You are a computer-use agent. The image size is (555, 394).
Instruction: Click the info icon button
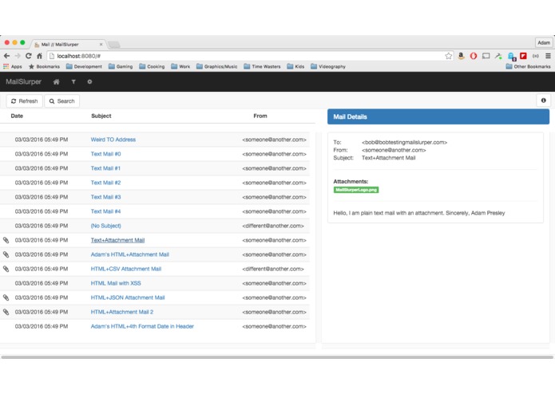543,100
